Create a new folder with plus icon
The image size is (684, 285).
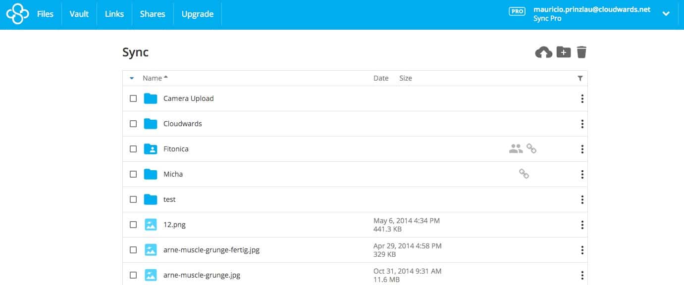pos(564,52)
